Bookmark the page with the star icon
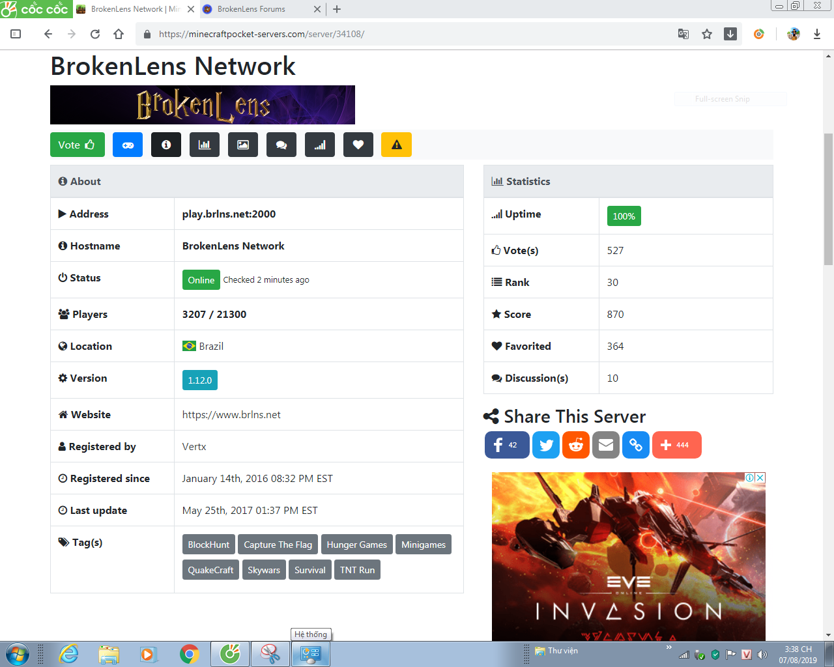 pos(707,34)
